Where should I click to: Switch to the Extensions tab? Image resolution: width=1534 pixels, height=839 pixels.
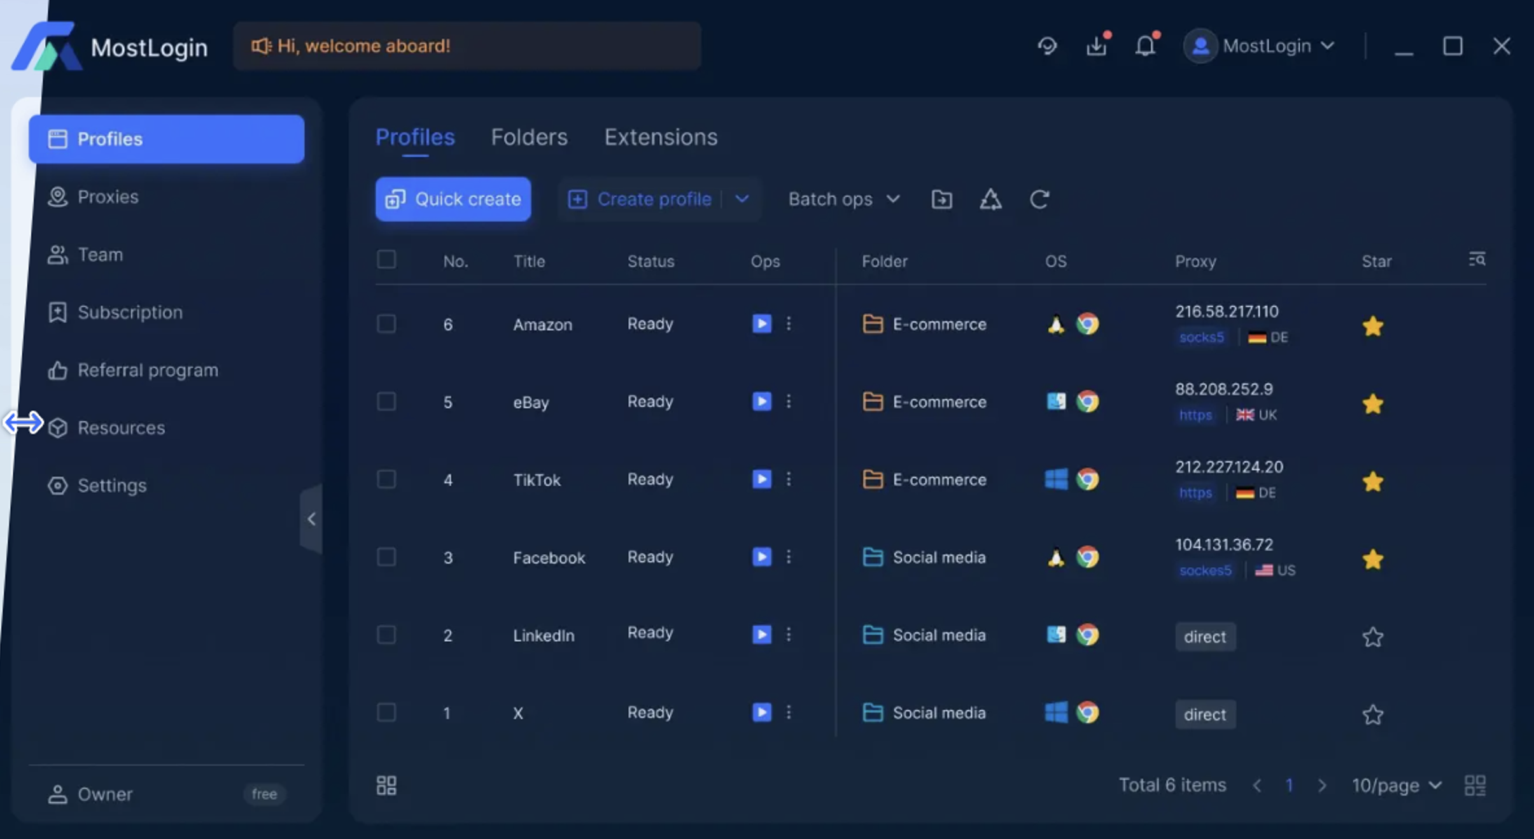pos(661,137)
